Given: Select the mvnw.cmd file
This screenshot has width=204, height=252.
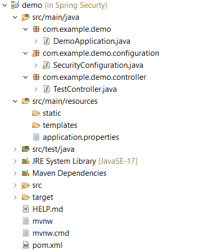Looking at the screenshot, I should point(51,233).
